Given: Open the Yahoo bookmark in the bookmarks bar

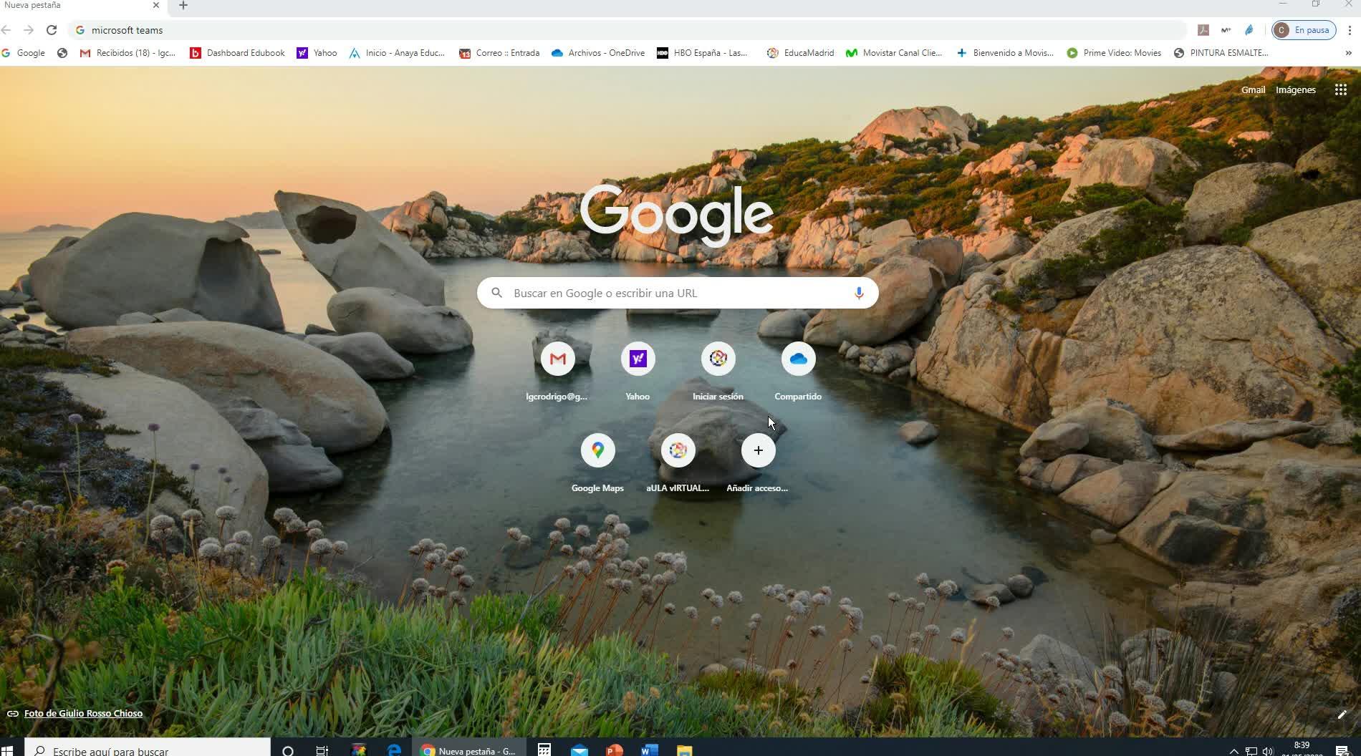Looking at the screenshot, I should pyautogui.click(x=317, y=53).
